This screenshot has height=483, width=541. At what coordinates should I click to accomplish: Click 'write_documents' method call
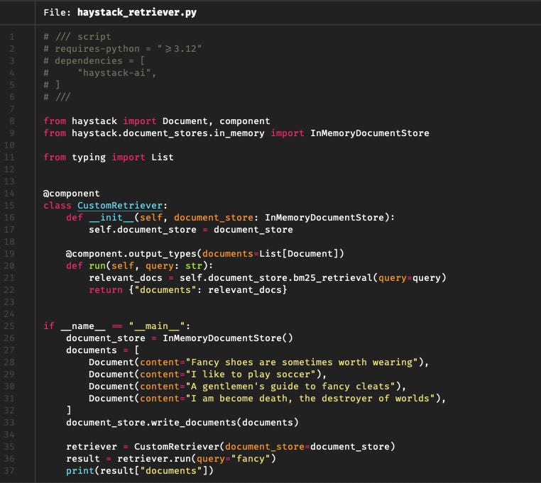tap(194, 423)
